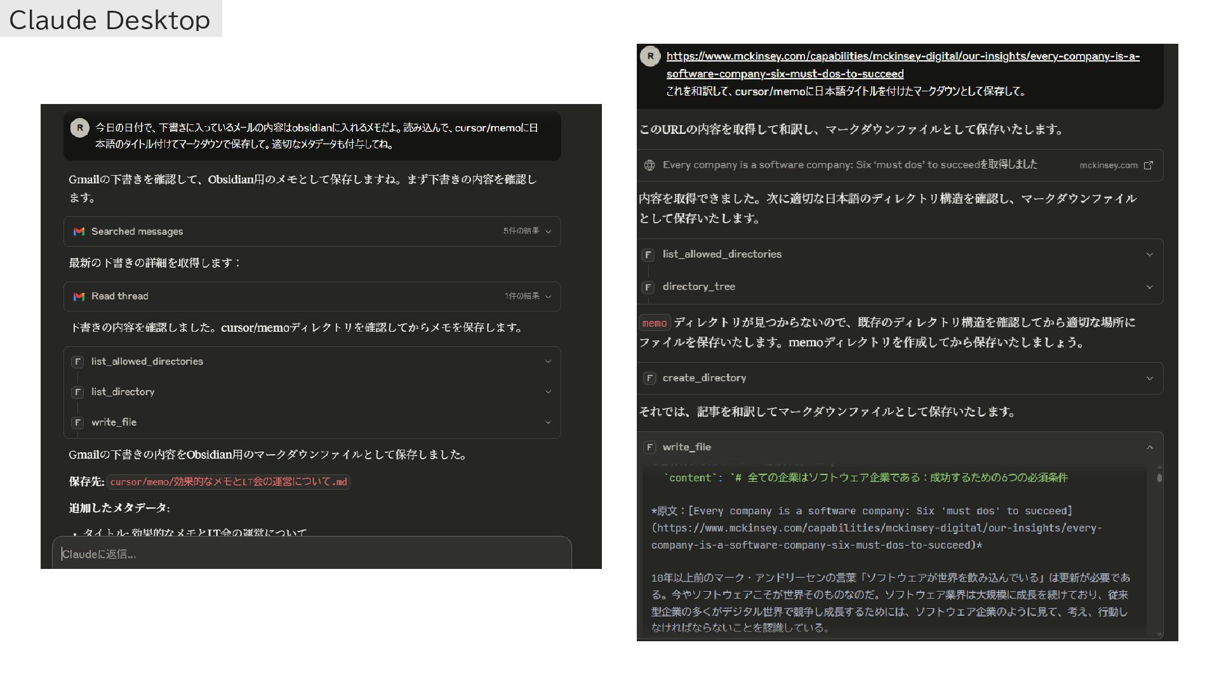
Task: Open the mckinsey.com article URL link
Action: pyautogui.click(x=903, y=65)
